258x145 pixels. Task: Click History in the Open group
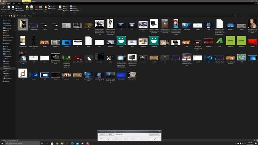66,10
